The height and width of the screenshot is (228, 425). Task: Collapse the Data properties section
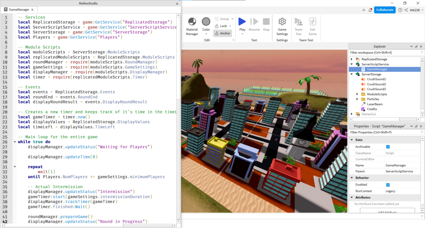click(352, 140)
